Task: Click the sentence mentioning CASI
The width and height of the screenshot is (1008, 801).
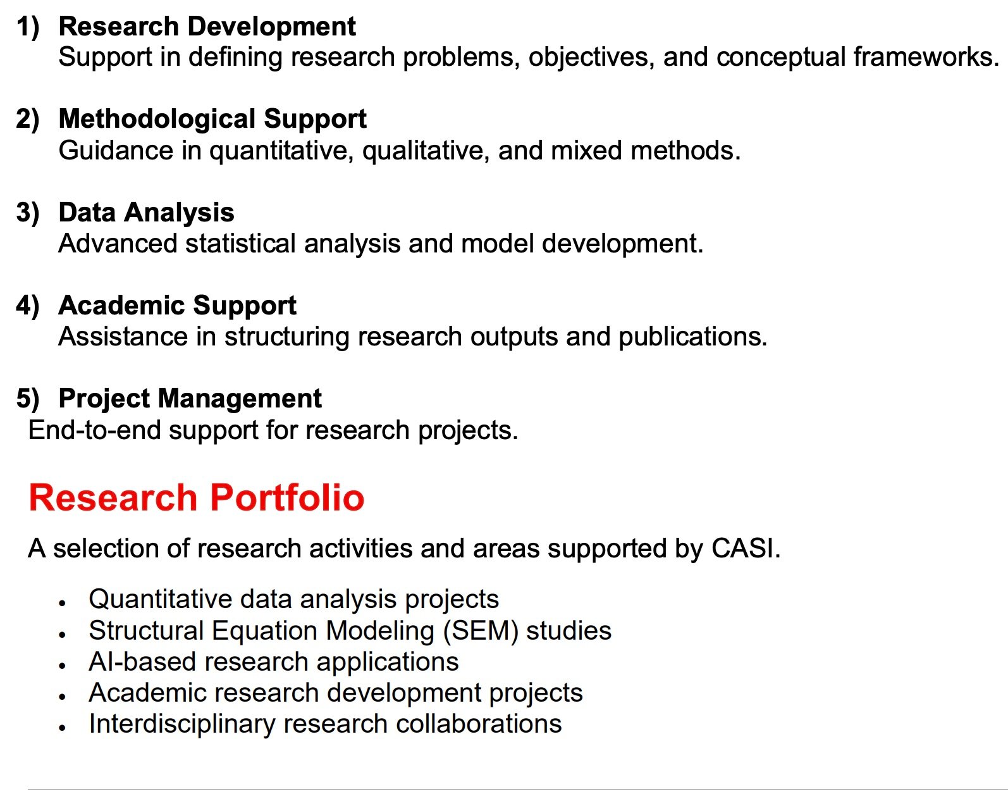Action: (x=405, y=549)
